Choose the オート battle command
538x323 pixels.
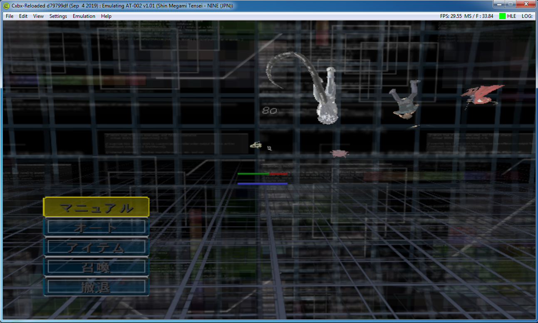[96, 227]
